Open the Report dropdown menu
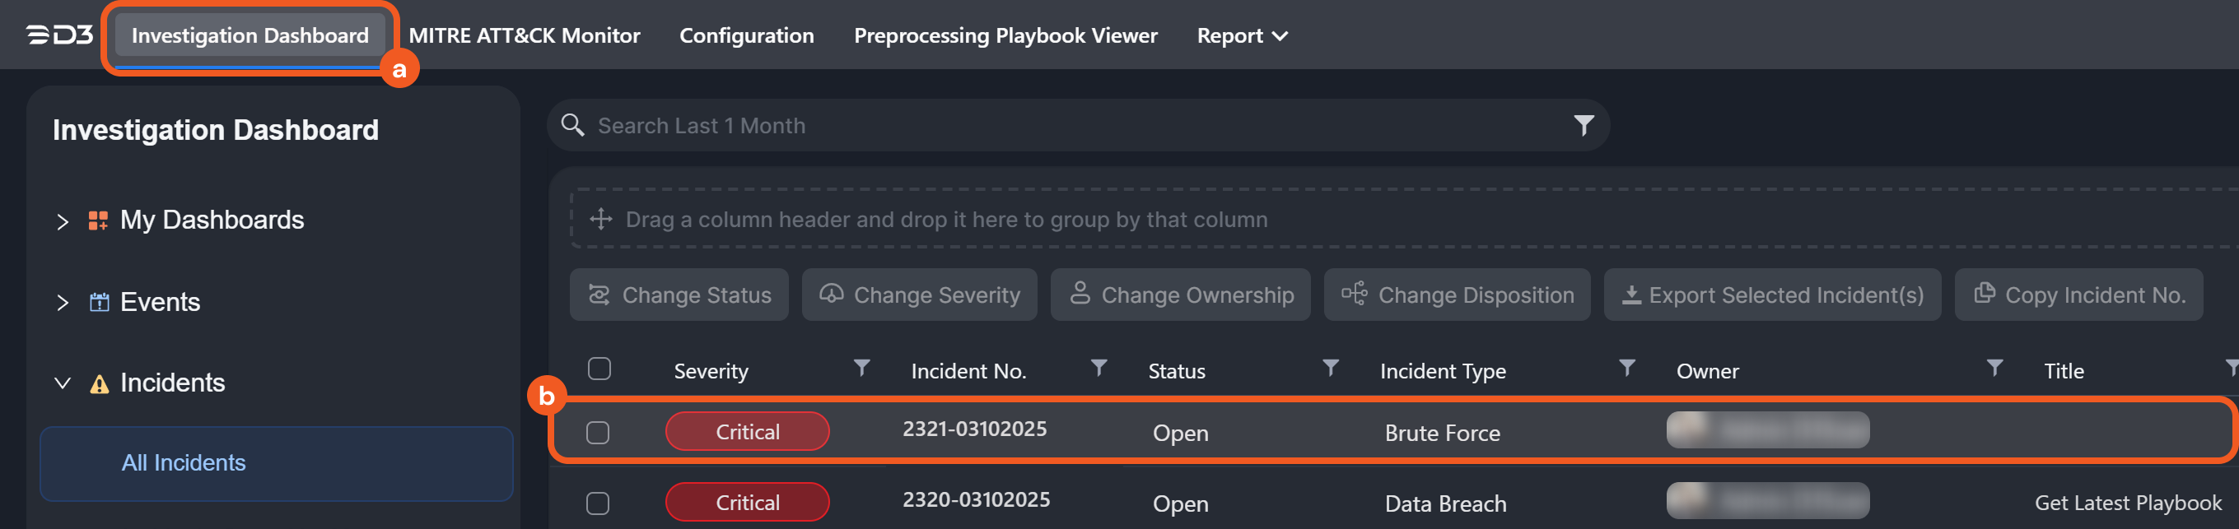Screen dimensions: 2239x529 (x=1241, y=35)
